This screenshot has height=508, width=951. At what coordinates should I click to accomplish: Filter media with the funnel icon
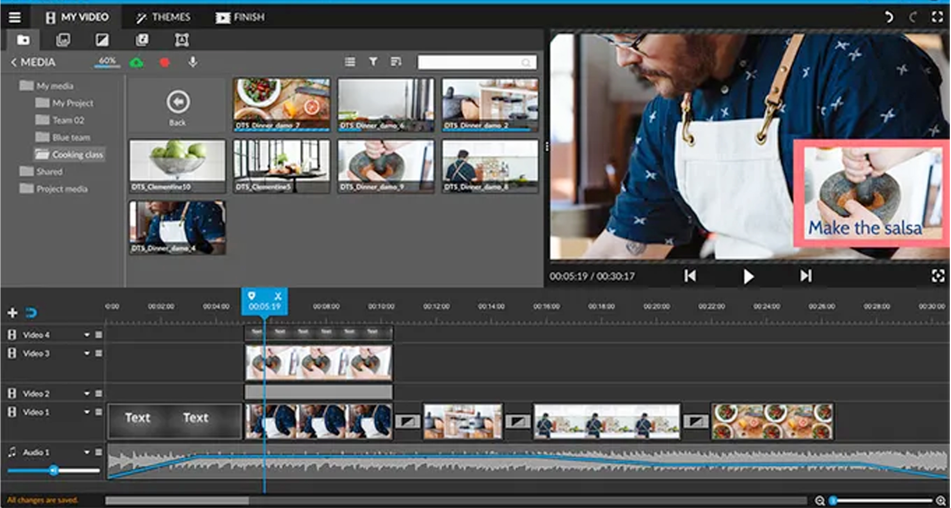(373, 62)
